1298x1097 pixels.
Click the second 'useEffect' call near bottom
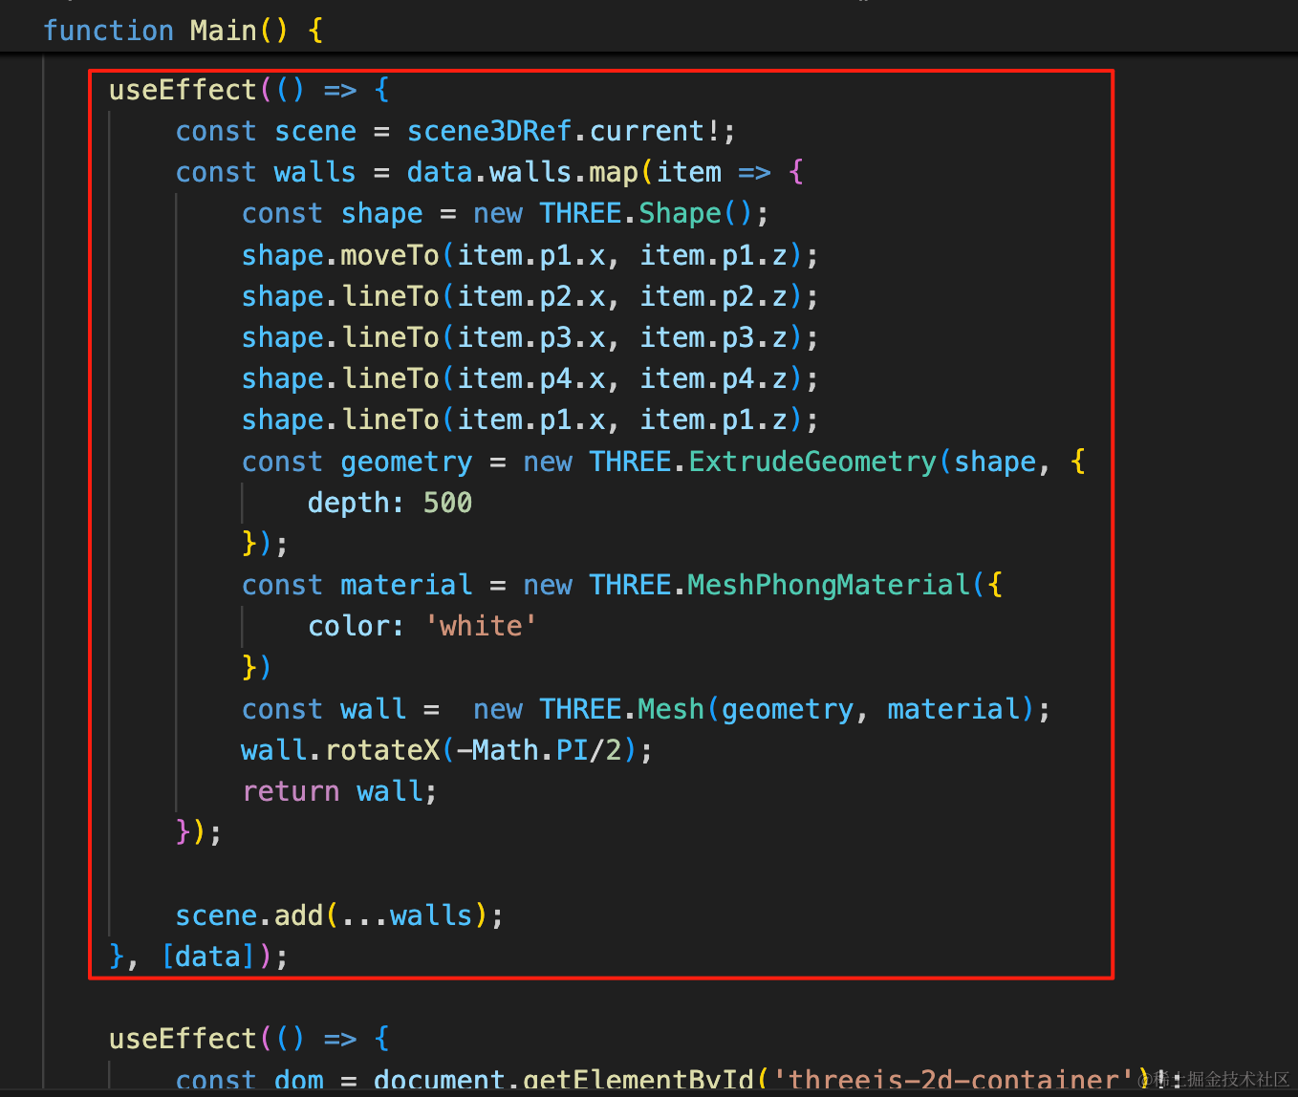[183, 1039]
